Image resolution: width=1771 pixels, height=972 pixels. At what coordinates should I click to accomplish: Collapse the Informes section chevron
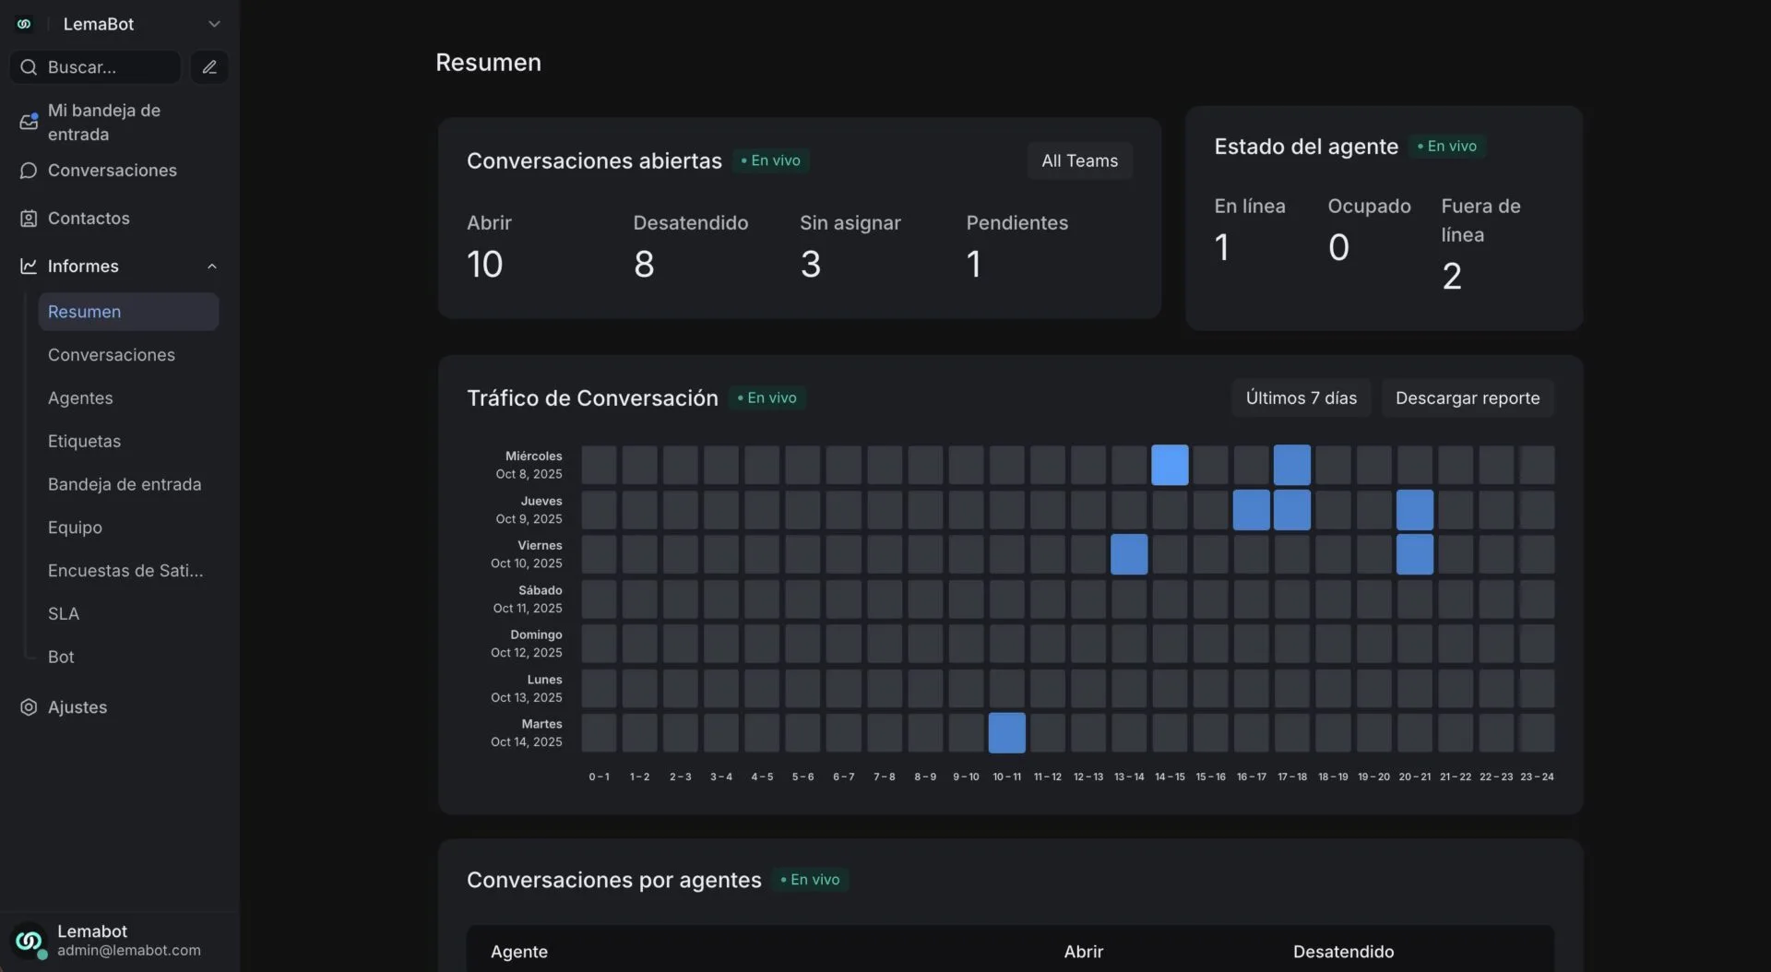pyautogui.click(x=212, y=267)
